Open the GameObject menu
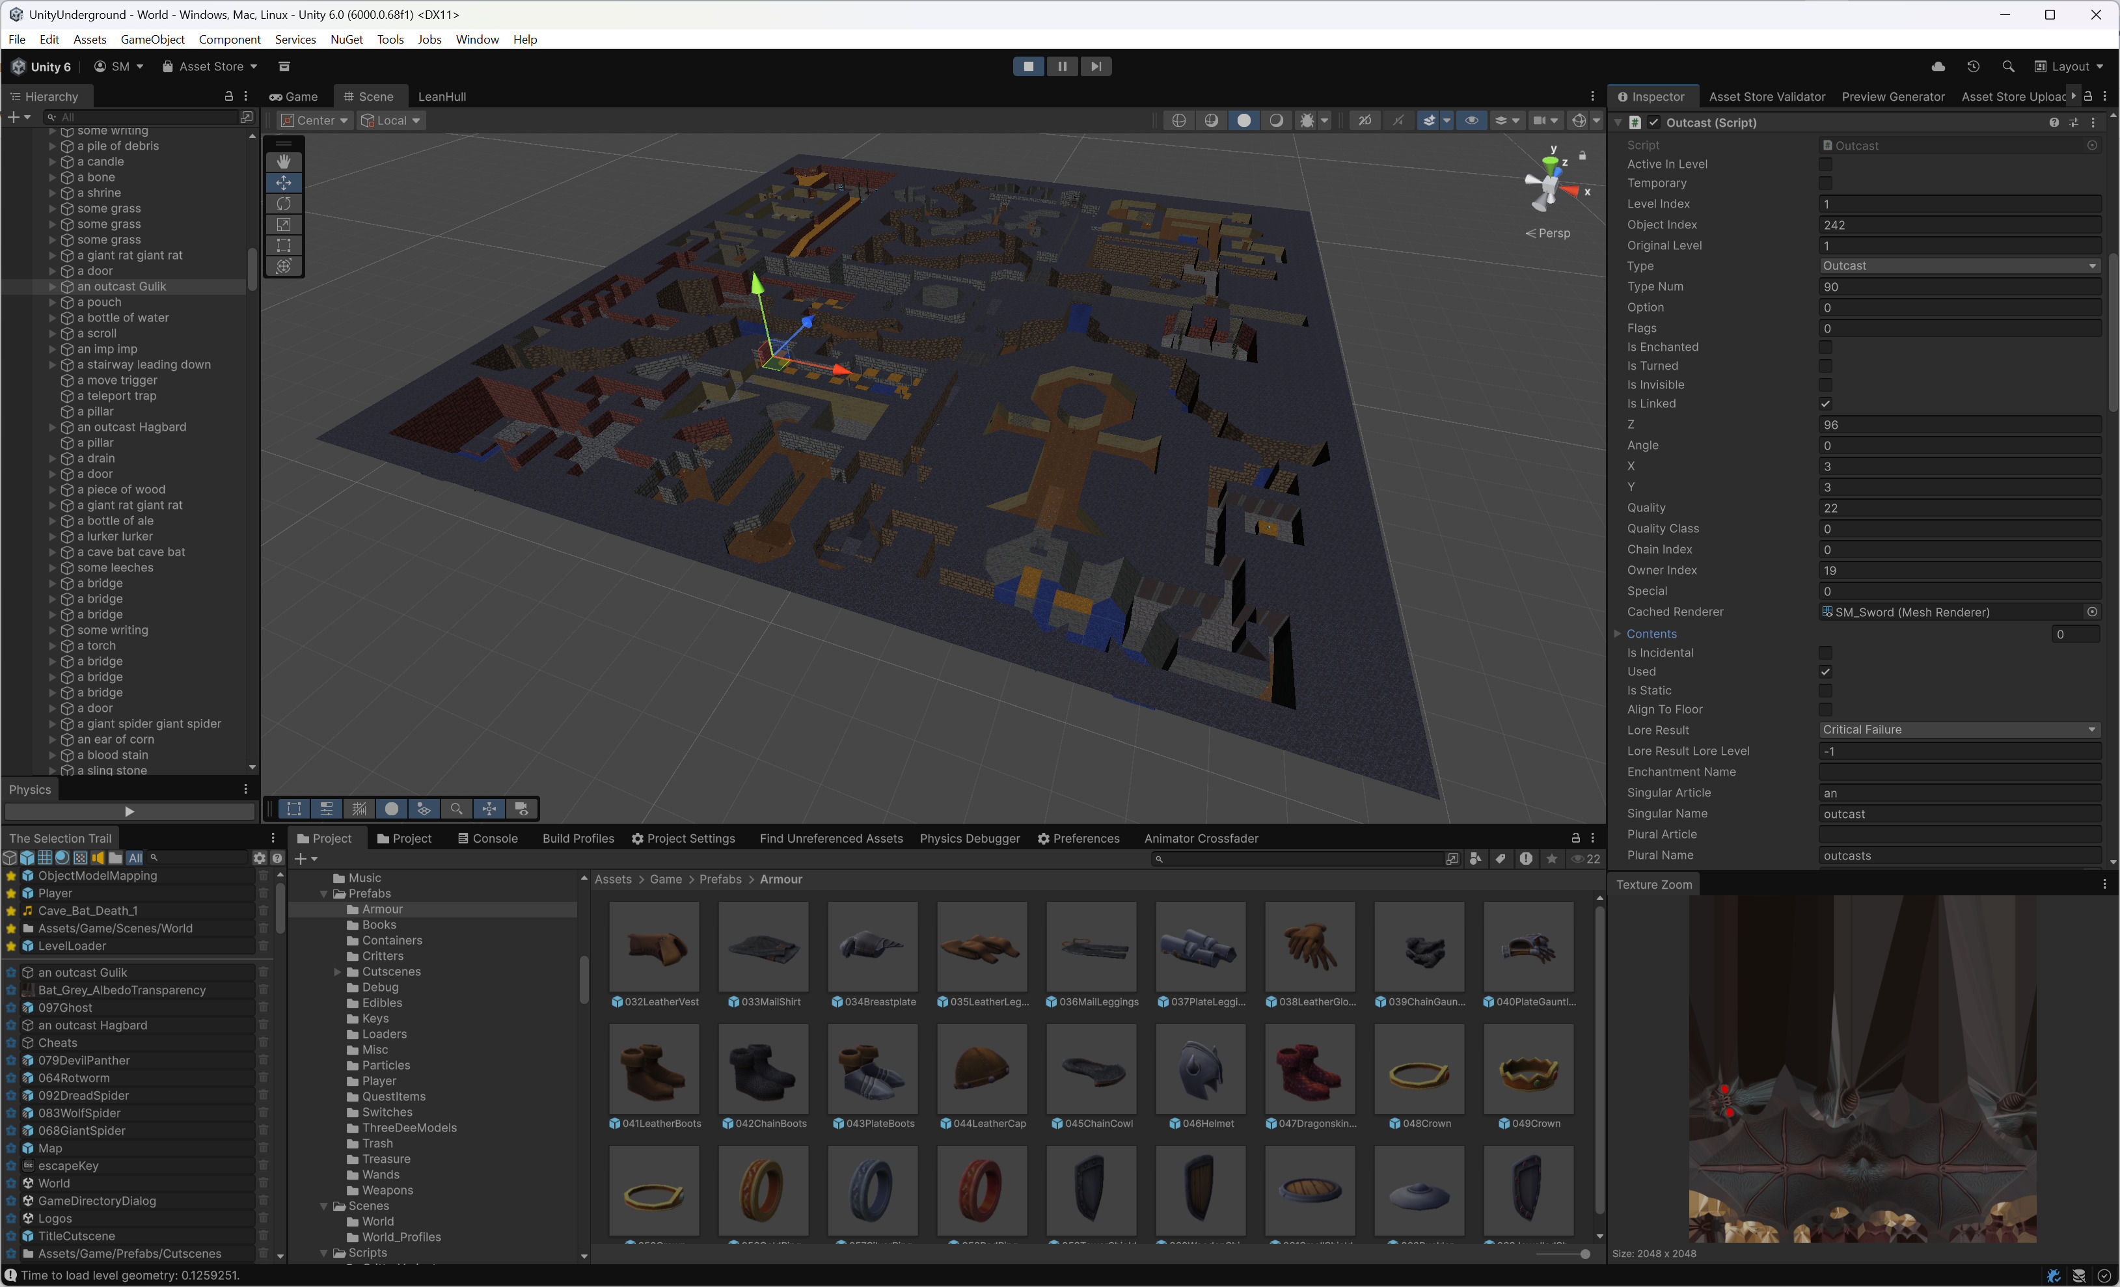The width and height of the screenshot is (2120, 1287). (152, 40)
